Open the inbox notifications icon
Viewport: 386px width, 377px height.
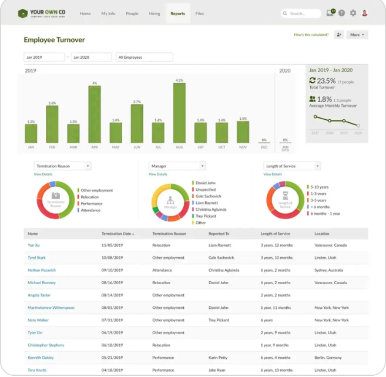[x=330, y=13]
